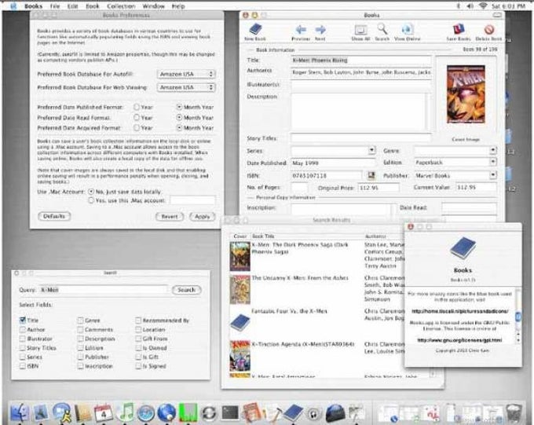Open the Collection menu in menu bar
This screenshot has width=534, height=425.
[120, 5]
